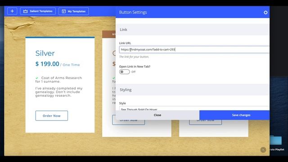Click the scroll-to-top arrow icon

click(263, 150)
